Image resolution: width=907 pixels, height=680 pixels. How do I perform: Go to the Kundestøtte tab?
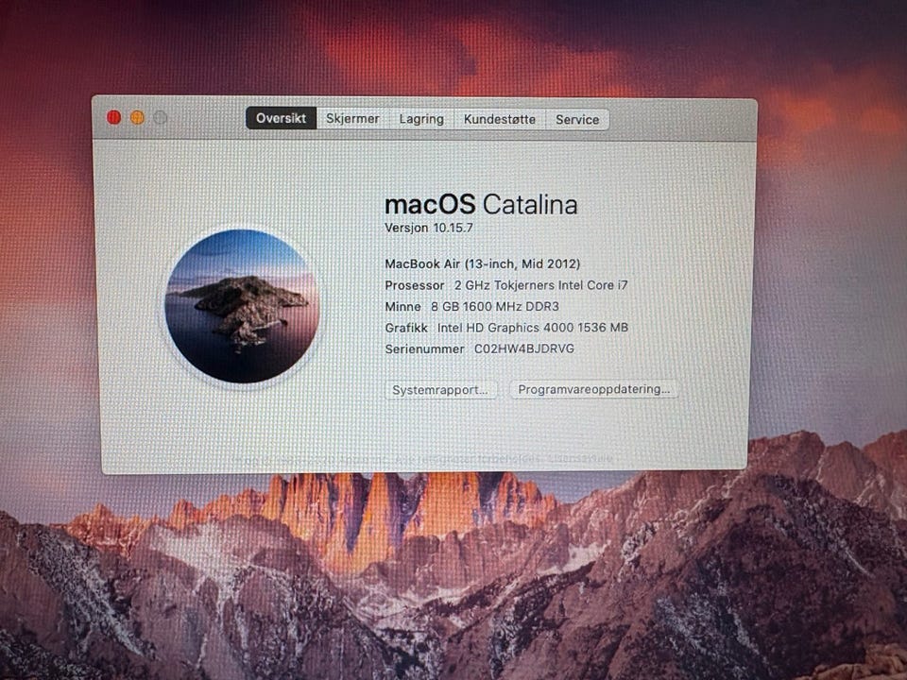point(500,119)
